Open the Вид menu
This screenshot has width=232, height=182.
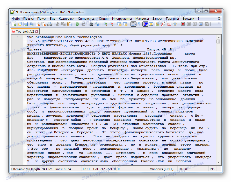point(53,19)
